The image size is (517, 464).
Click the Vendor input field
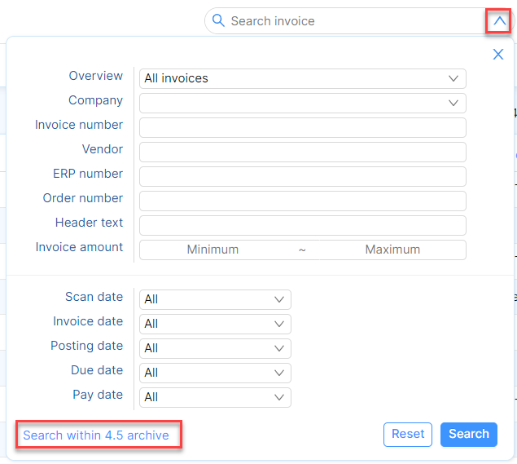point(302,152)
